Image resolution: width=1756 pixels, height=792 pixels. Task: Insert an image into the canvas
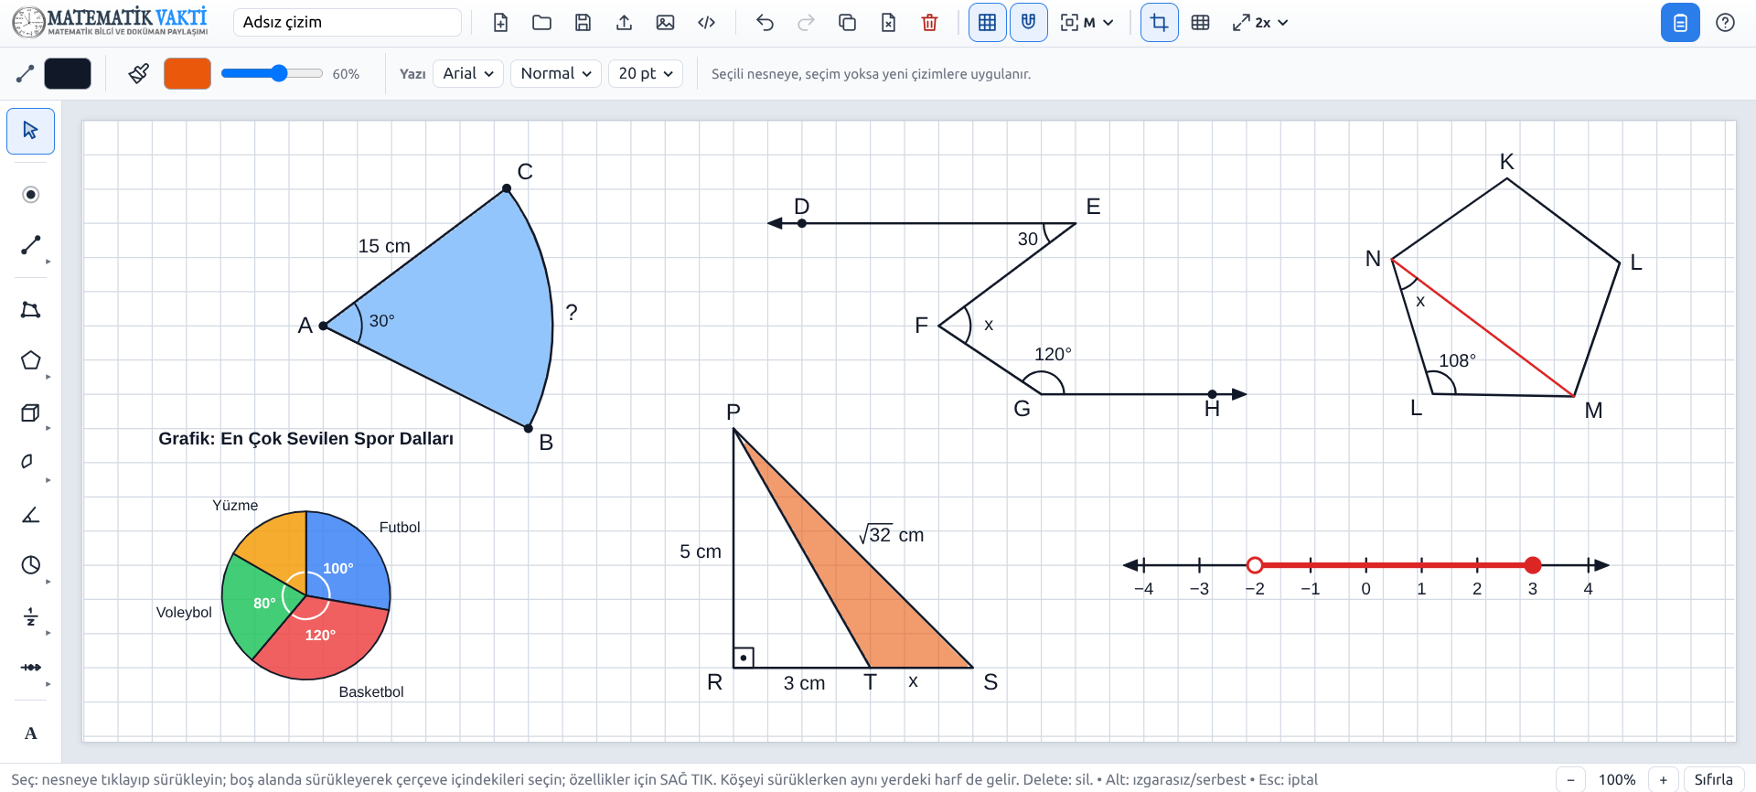point(665,23)
